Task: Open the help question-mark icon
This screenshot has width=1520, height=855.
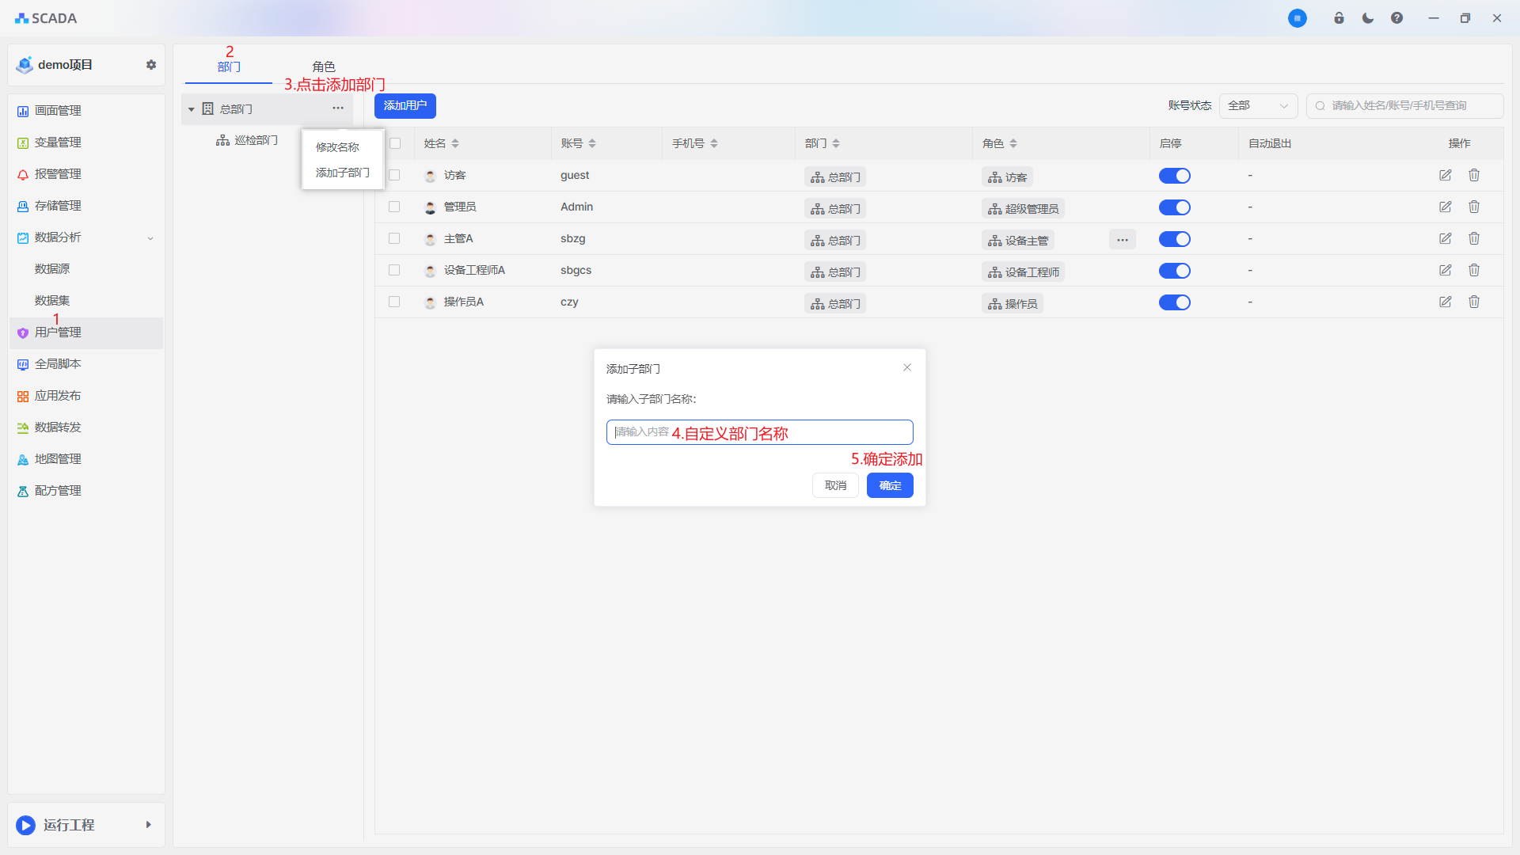Action: coord(1396,18)
